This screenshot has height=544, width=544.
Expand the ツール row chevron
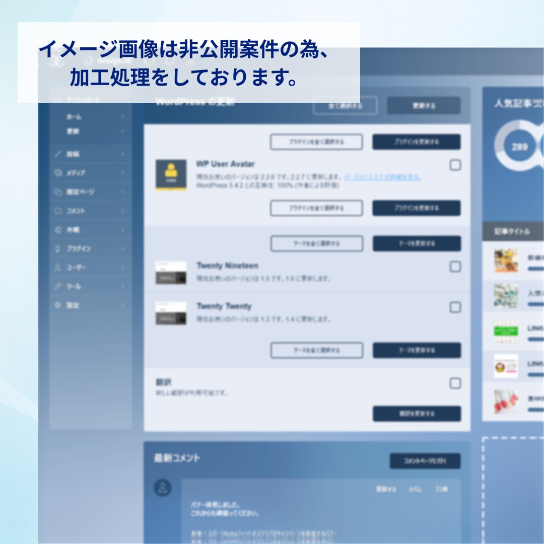pos(123,286)
